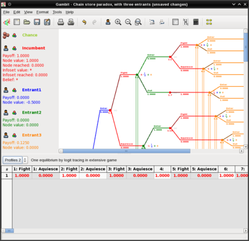This screenshot has height=241, width=249.
Task: Open a file with the folder icon
Action: click(x=27, y=22)
